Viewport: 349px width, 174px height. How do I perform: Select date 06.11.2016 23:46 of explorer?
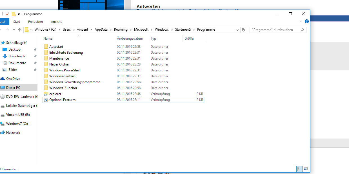(x=129, y=94)
